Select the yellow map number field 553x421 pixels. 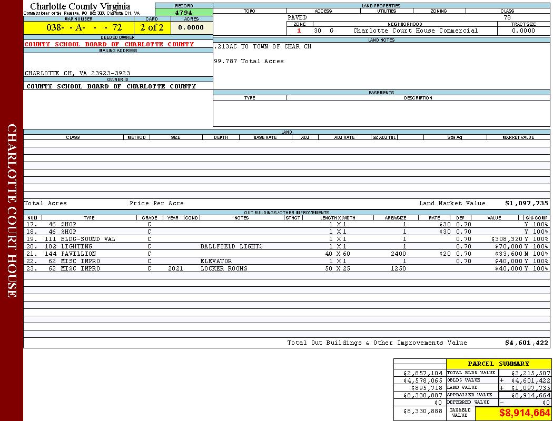pyautogui.click(x=78, y=28)
